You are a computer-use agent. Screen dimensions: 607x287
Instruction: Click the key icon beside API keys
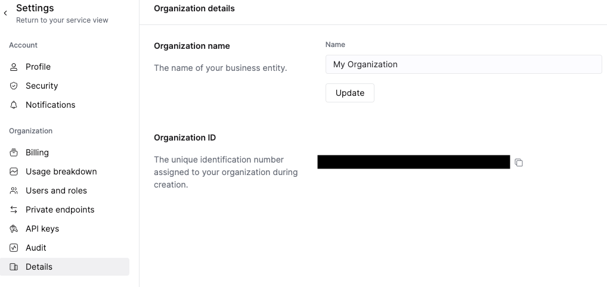(14, 229)
